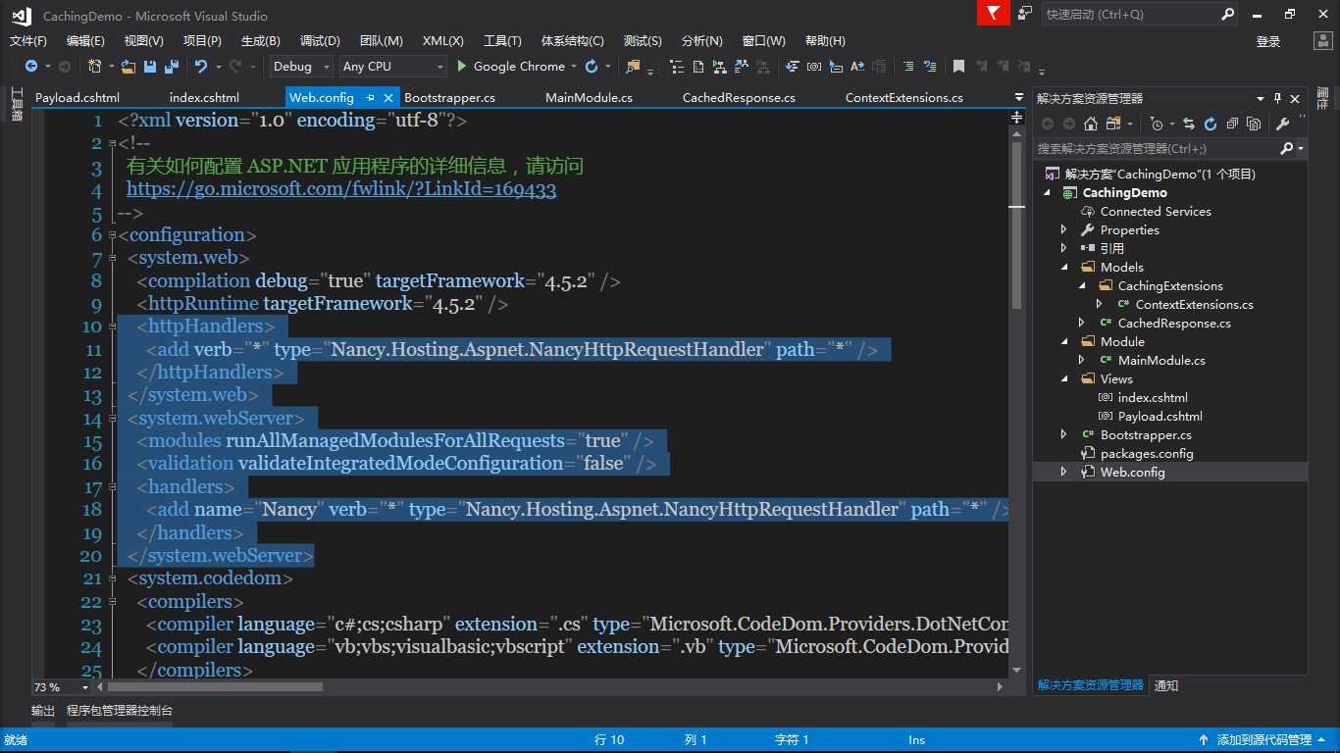Open the 文件(F) menu
The width and height of the screenshot is (1340, 753).
pos(28,41)
